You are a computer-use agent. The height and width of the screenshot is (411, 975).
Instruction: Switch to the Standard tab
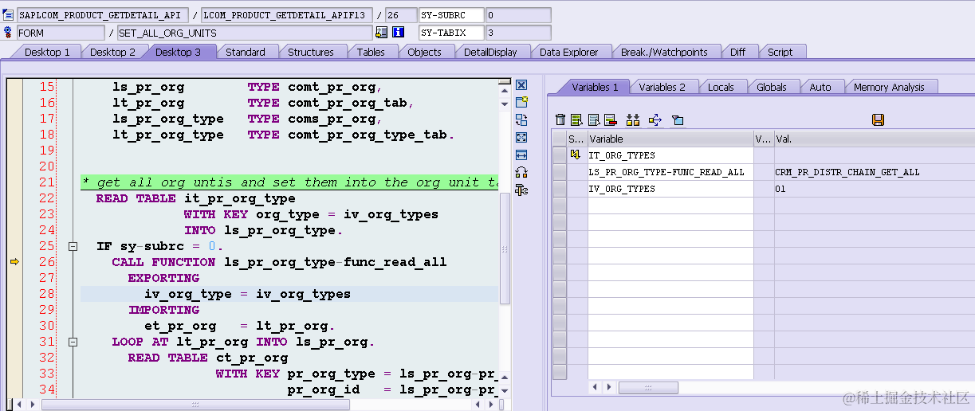click(x=245, y=52)
